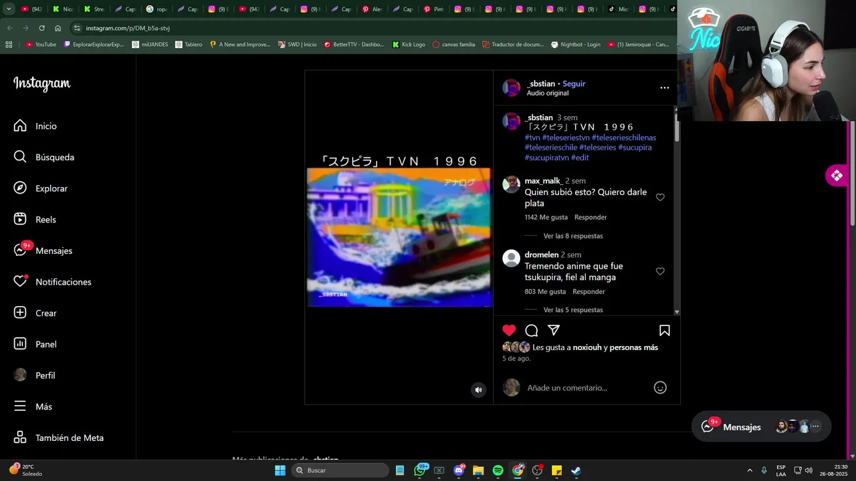Open File Explorer from taskbar
The height and width of the screenshot is (481, 856).
click(x=478, y=470)
